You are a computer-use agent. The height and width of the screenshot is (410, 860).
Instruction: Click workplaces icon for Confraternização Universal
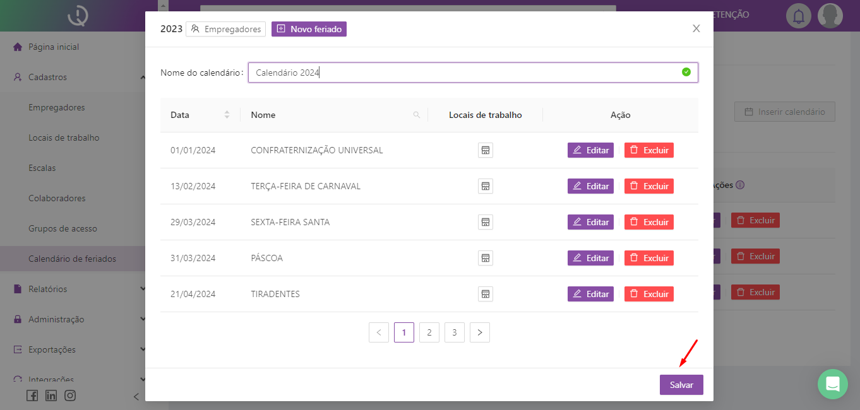(485, 150)
